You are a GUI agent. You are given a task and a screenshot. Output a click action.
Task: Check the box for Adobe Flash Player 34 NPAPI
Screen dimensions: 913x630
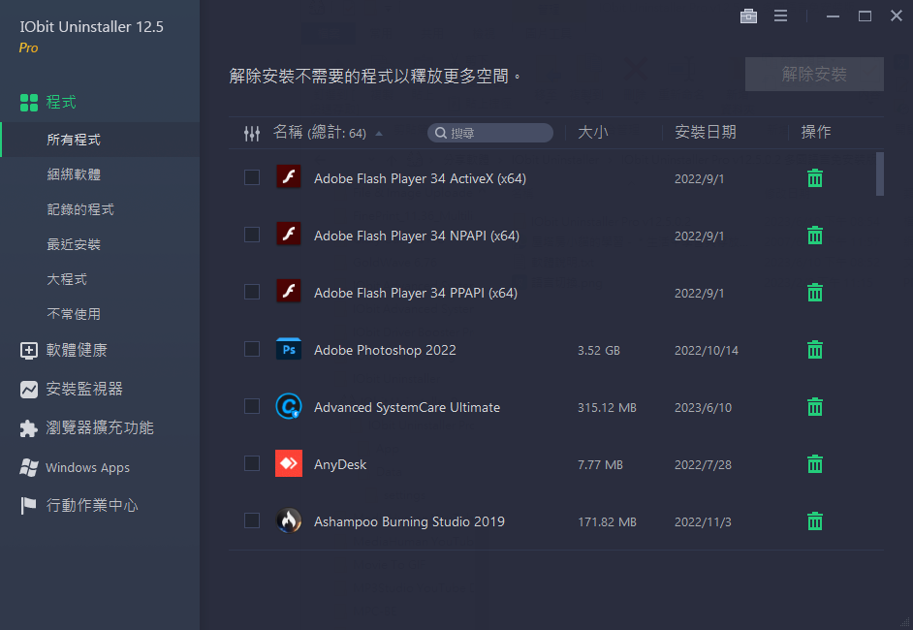[x=252, y=236]
